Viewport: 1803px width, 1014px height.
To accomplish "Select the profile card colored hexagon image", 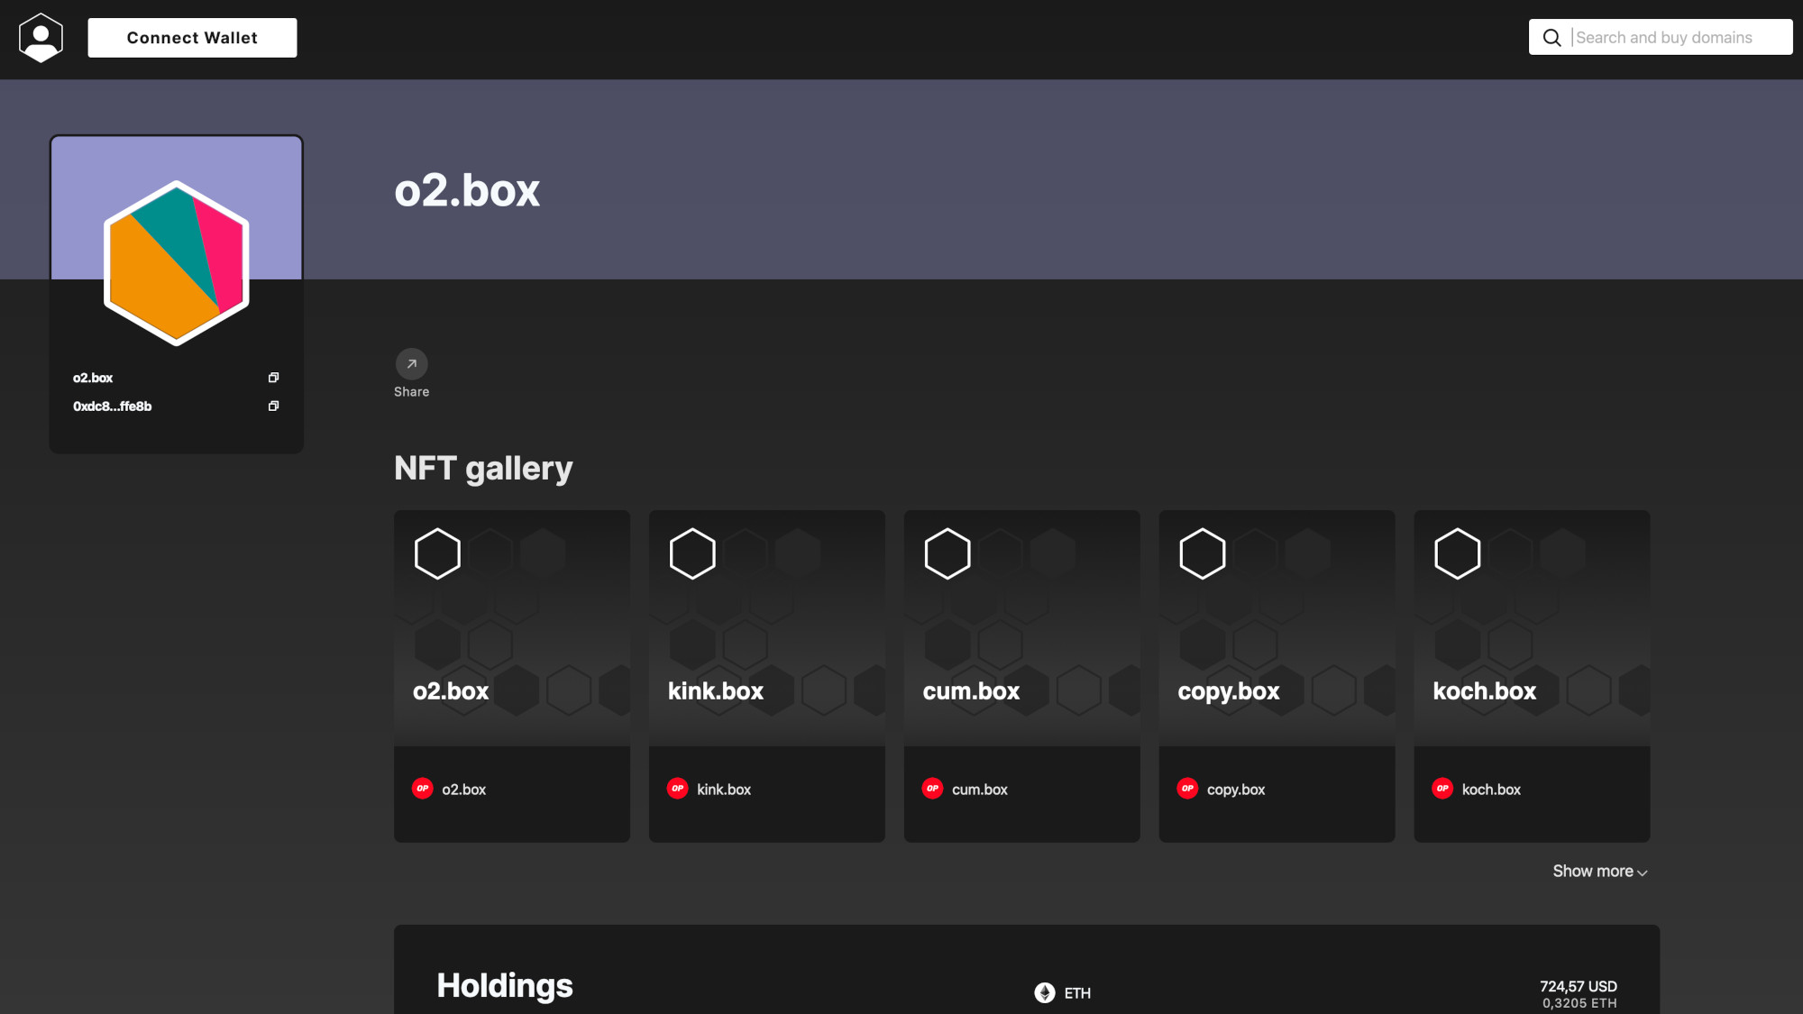I will pos(176,263).
